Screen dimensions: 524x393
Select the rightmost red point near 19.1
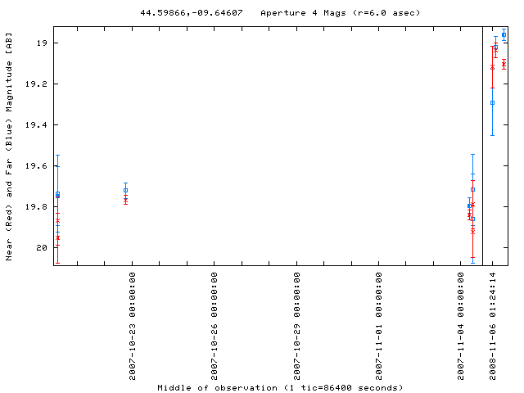(504, 64)
